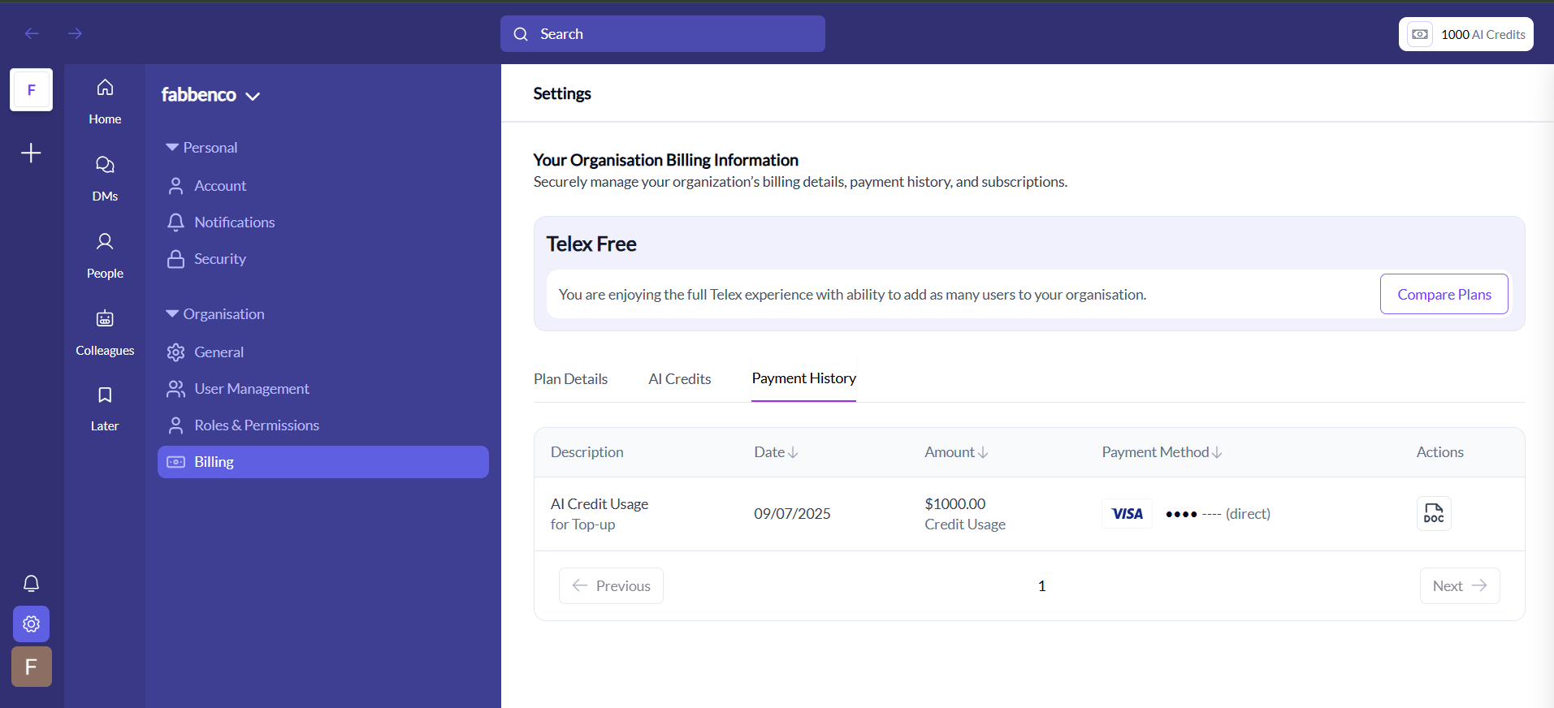Click the AI Credit Usage description
This screenshot has width=1554, height=708.
tap(600, 504)
